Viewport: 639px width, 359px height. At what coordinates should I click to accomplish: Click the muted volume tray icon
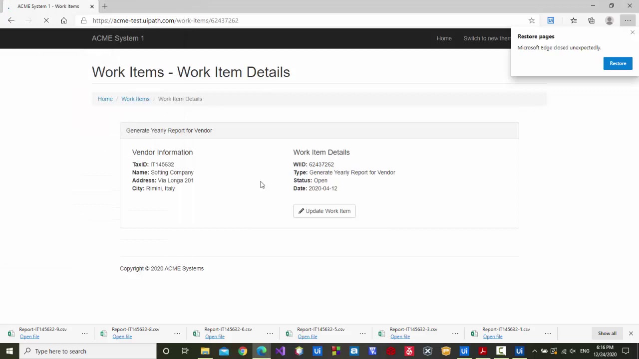573,351
